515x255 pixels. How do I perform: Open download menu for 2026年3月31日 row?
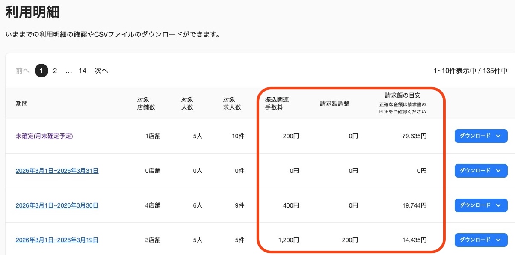pos(481,171)
